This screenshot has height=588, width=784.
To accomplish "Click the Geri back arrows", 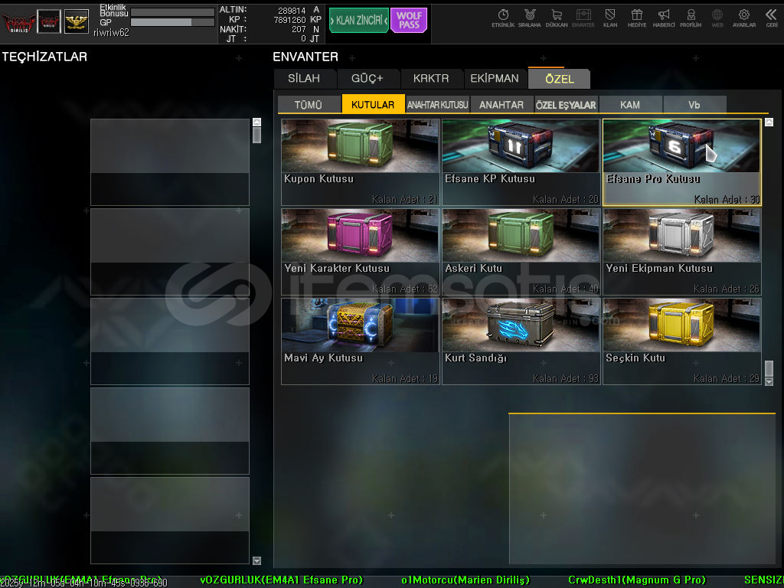I will click(x=772, y=18).
